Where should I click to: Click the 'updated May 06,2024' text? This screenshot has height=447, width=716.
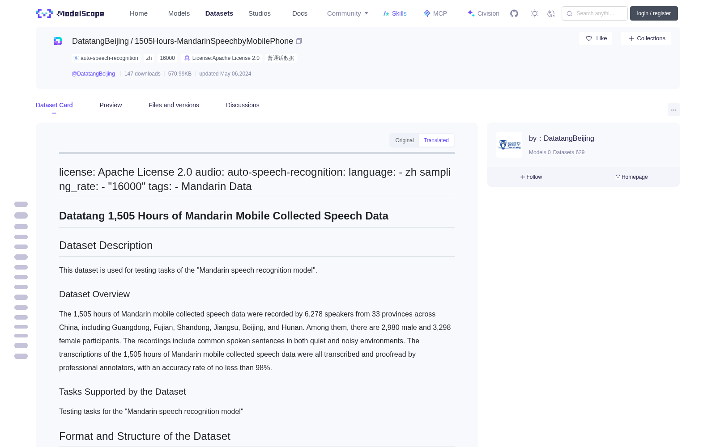point(225,74)
